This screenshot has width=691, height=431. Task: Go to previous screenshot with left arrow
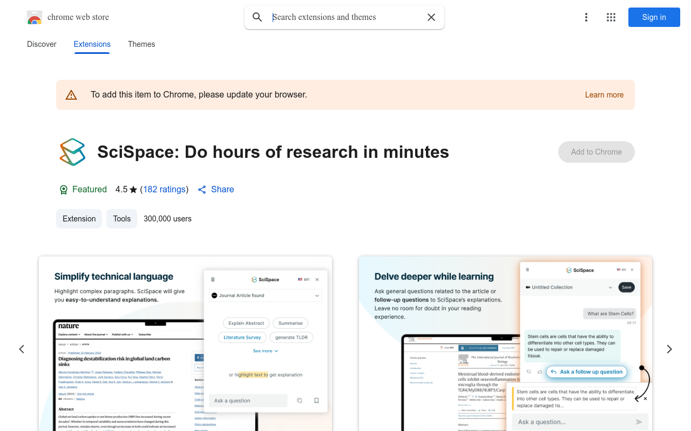22,349
